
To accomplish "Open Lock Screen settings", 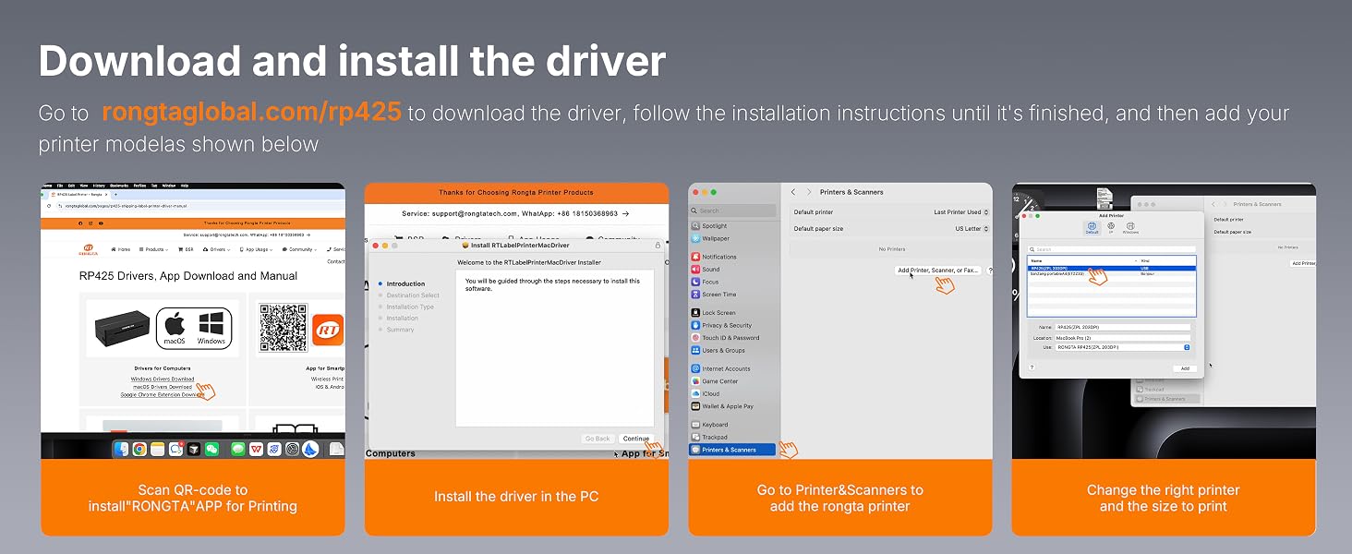I will (713, 313).
